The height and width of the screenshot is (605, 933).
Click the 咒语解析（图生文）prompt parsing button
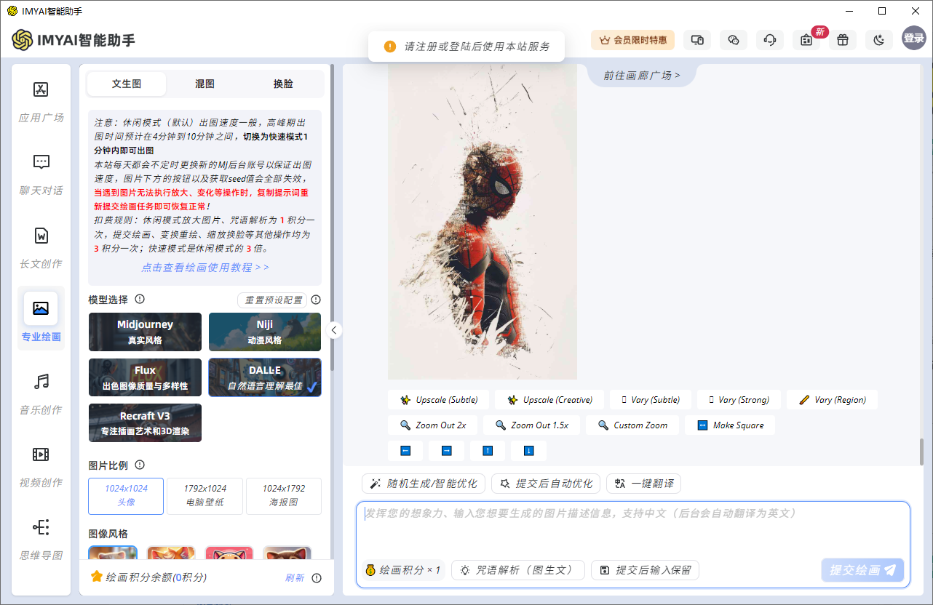518,570
